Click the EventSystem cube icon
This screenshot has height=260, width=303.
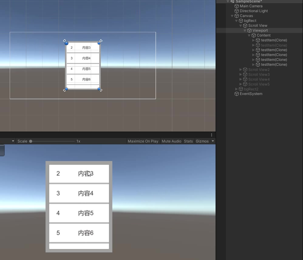click(x=237, y=94)
